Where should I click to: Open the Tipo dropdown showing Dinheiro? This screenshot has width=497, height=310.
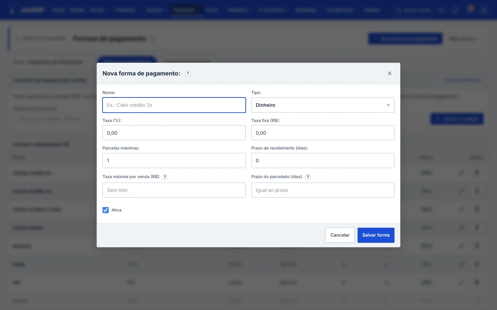tap(323, 105)
